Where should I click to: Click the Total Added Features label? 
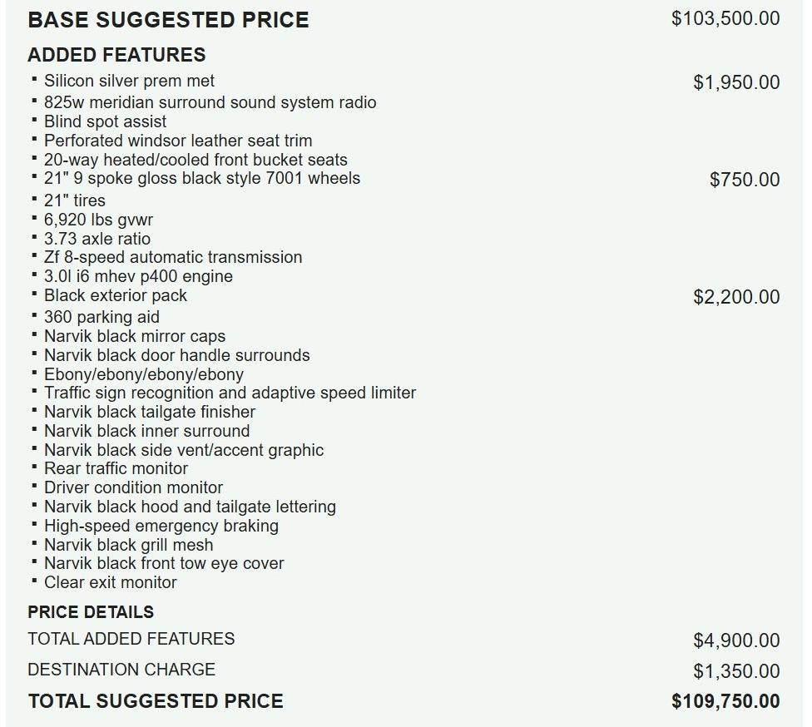(131, 639)
